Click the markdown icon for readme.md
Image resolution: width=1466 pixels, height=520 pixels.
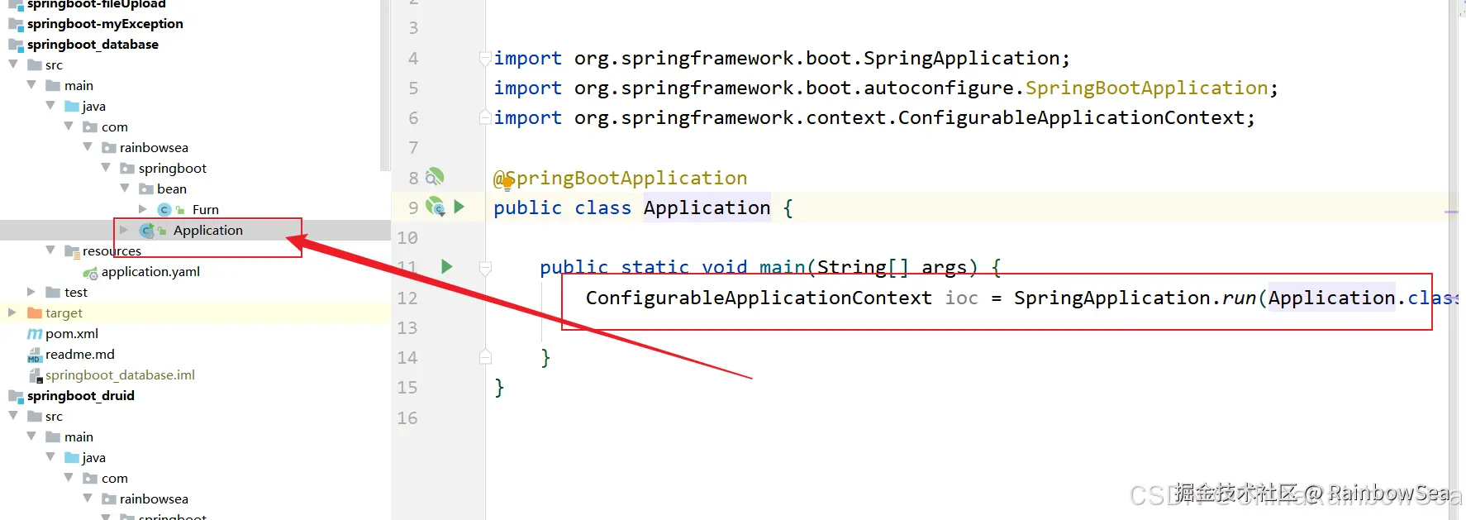(35, 355)
